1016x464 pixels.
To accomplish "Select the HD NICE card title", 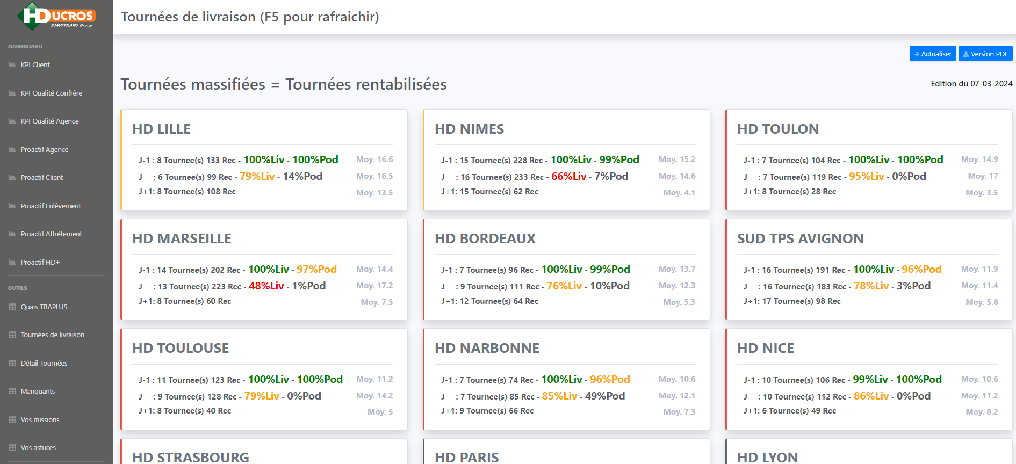I will [x=765, y=349].
